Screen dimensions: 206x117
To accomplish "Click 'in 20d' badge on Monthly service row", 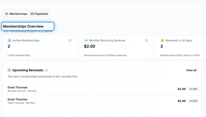I will [193, 89].
